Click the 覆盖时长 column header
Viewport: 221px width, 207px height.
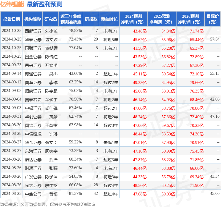109,19
